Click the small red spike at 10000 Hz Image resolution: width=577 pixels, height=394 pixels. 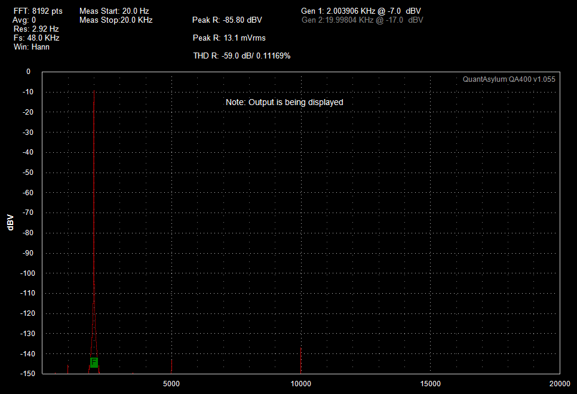point(300,361)
